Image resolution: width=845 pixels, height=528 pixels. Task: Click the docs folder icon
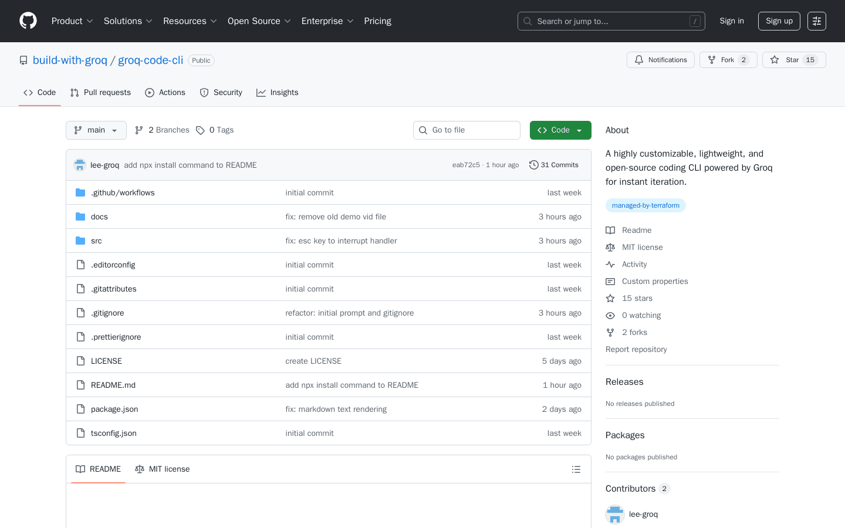[80, 216]
